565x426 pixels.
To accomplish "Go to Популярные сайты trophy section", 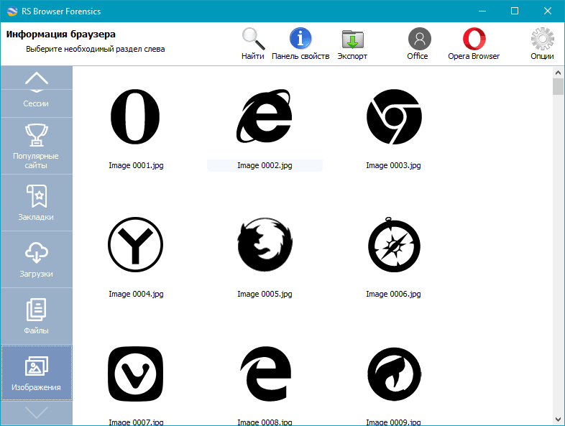I will click(x=36, y=146).
